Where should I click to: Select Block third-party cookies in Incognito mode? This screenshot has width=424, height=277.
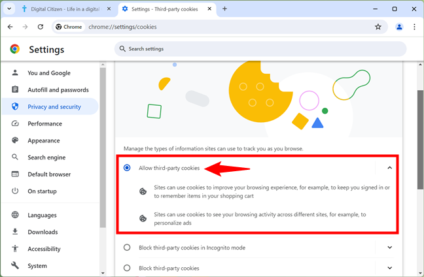coord(127,248)
